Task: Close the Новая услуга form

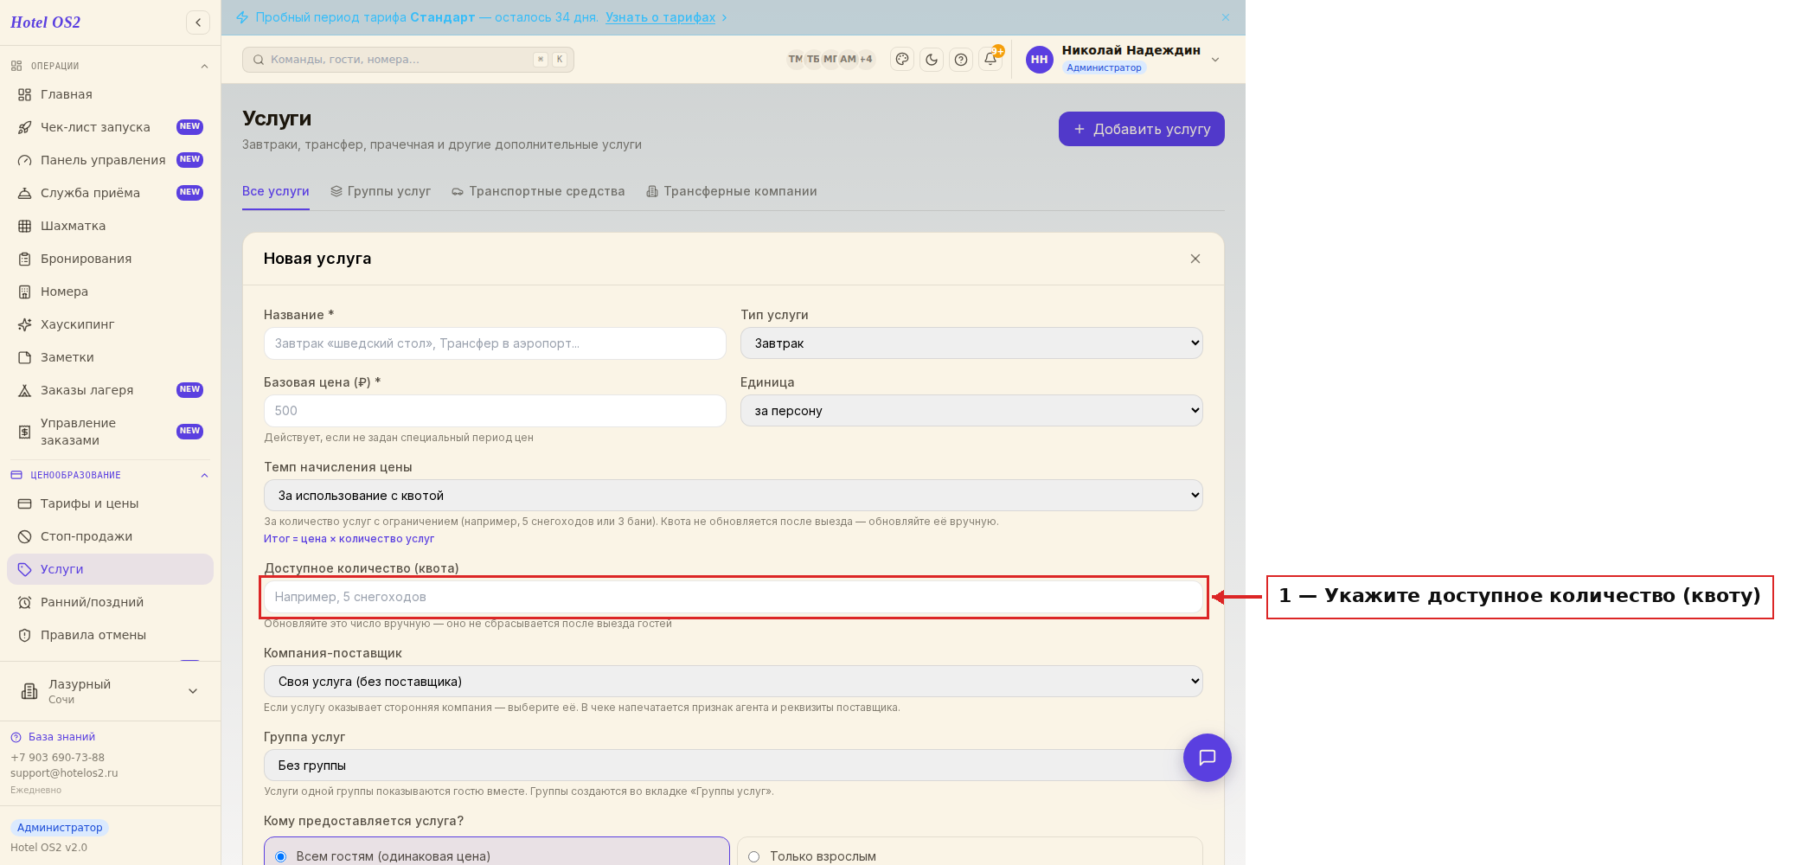Action: 1195,259
